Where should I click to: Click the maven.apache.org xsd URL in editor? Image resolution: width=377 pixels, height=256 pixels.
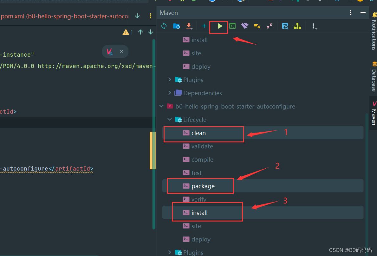click(97, 66)
